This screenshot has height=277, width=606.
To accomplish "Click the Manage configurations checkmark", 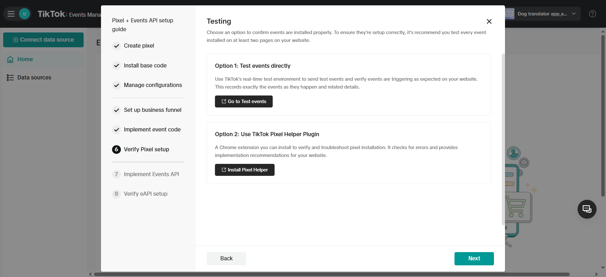I will tap(116, 85).
